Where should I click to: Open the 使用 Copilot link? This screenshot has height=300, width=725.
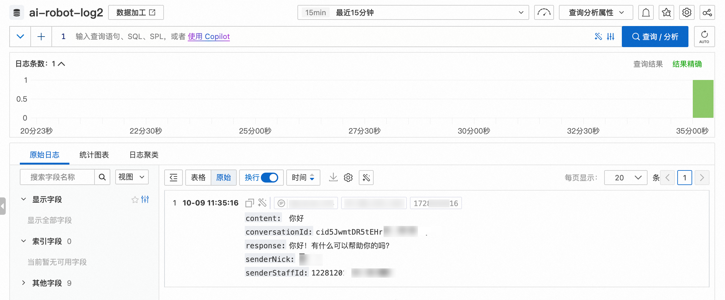[x=209, y=37]
